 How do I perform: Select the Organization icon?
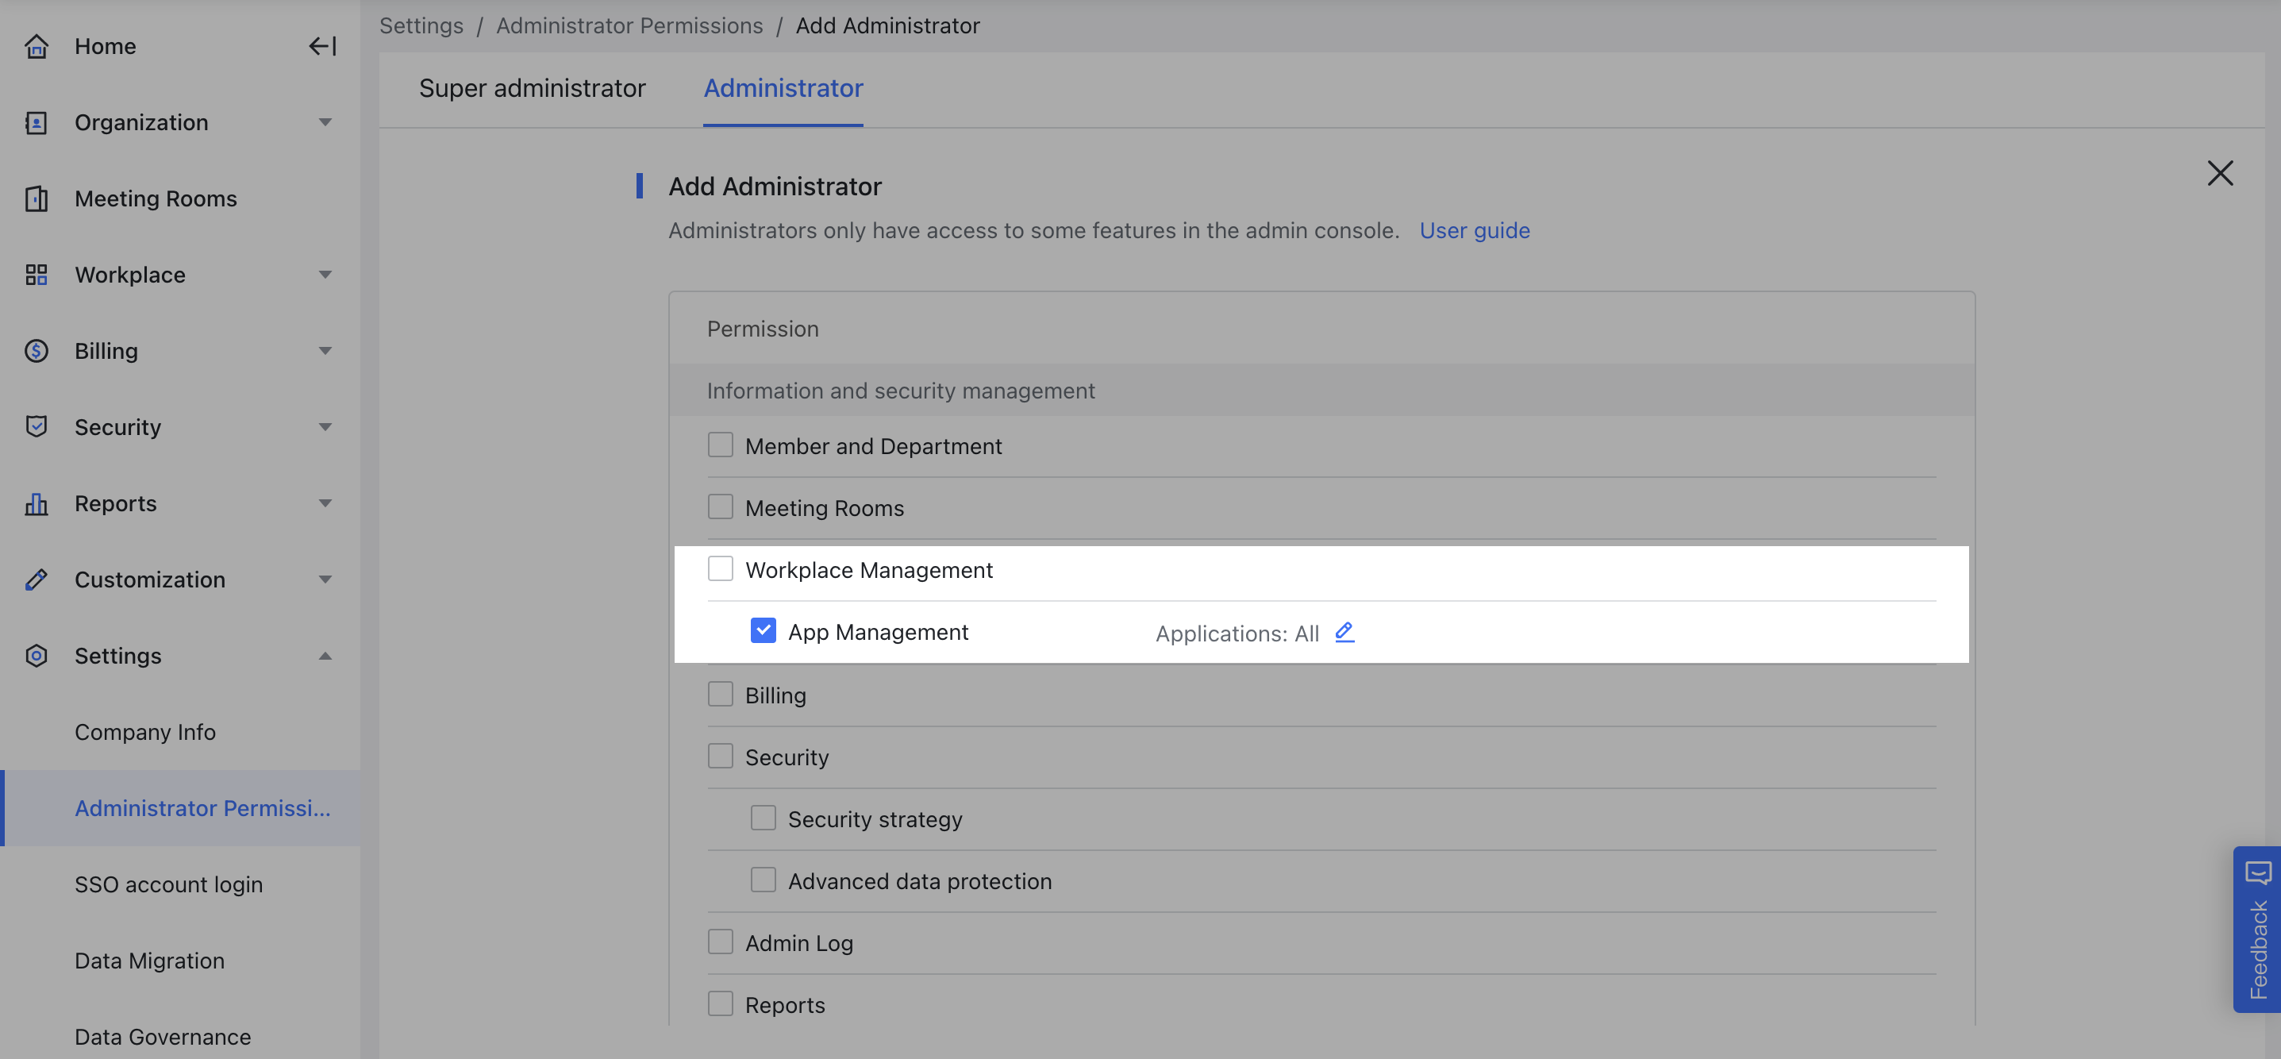[37, 122]
